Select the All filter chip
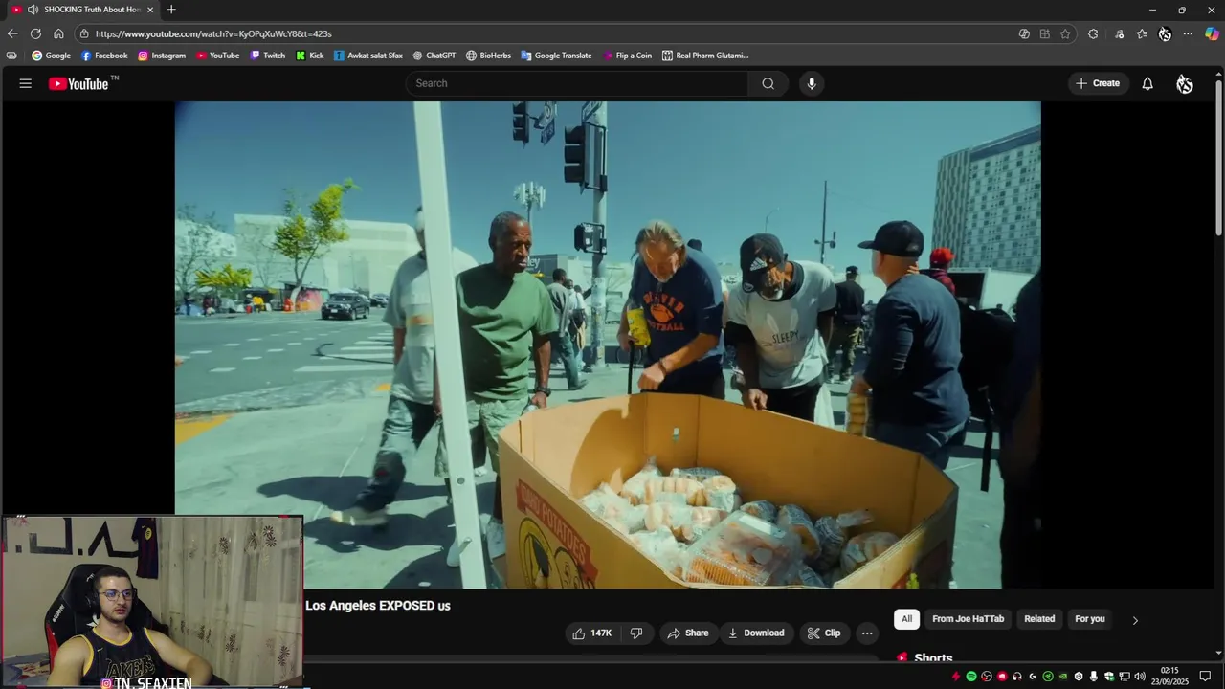 click(x=906, y=619)
